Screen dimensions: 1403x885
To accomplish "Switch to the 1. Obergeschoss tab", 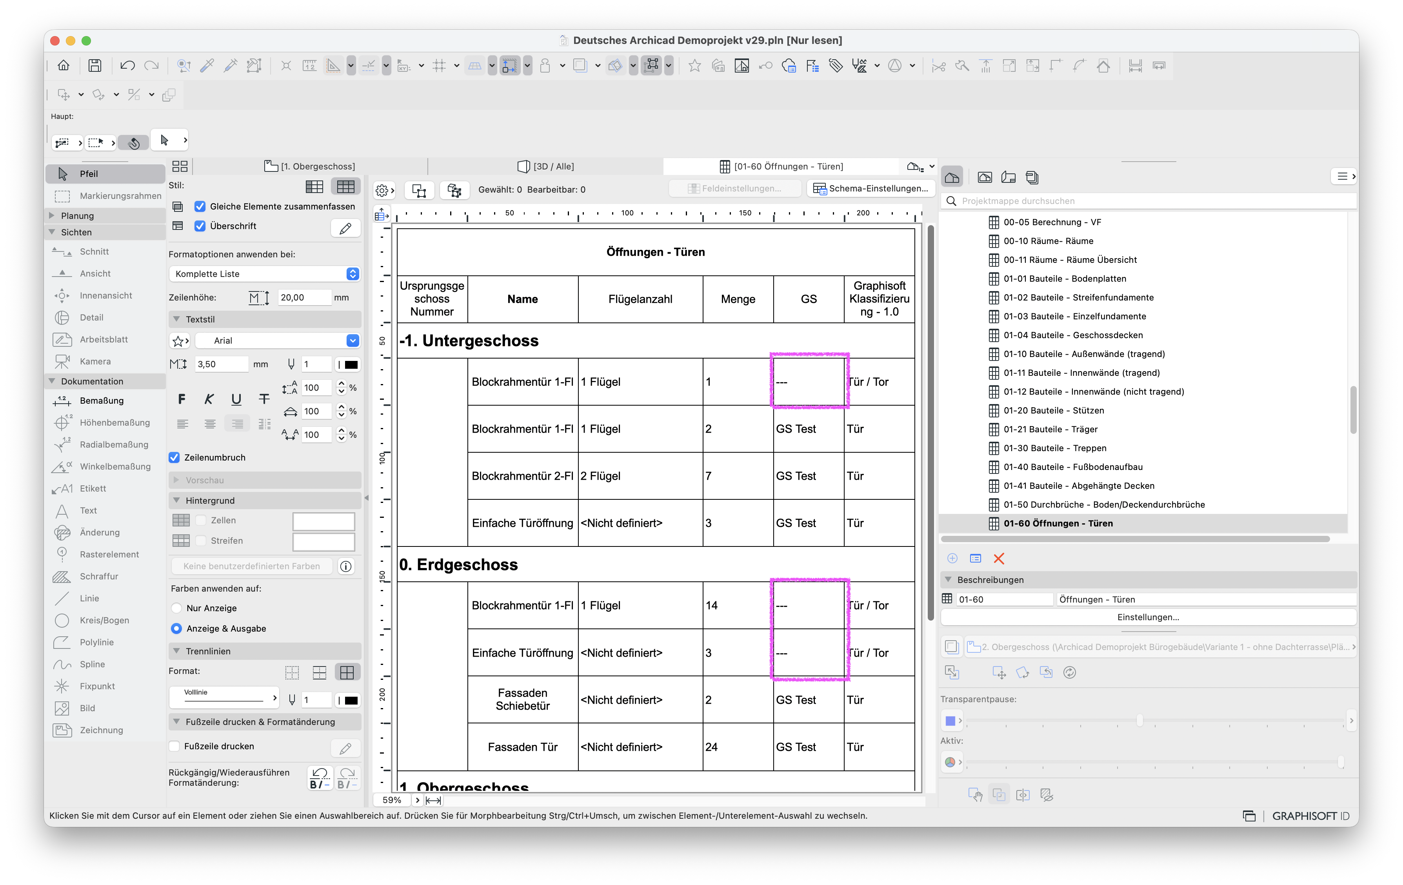I will point(310,167).
